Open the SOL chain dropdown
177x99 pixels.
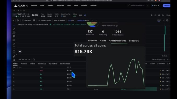[155, 5]
